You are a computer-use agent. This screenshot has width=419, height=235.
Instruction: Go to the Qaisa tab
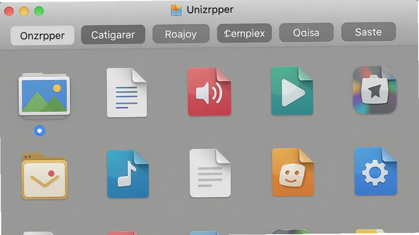point(306,32)
